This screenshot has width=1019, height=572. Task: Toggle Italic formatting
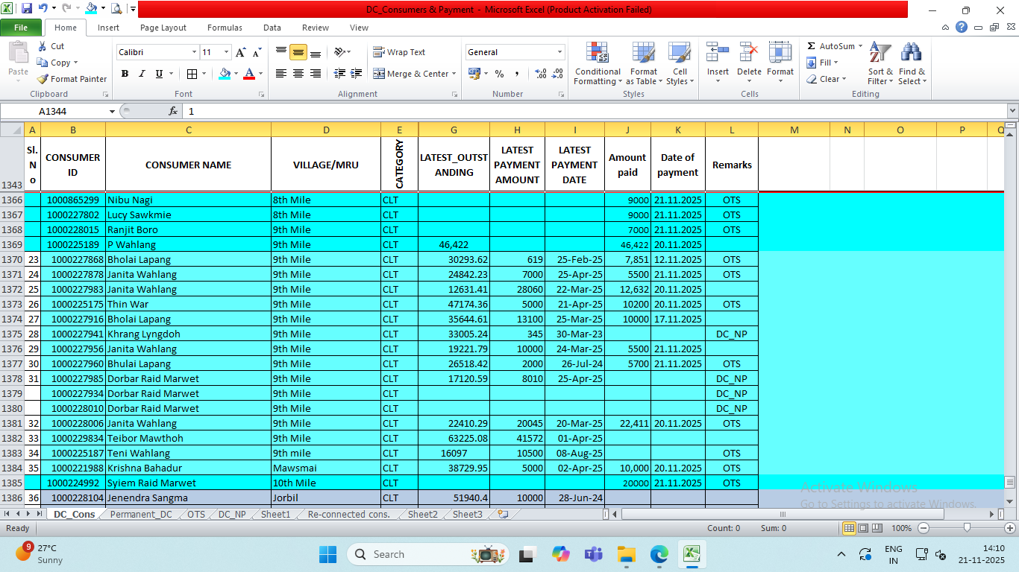point(142,74)
